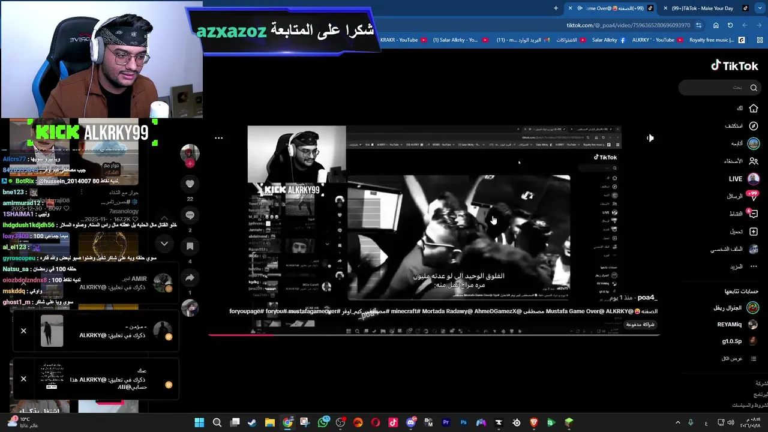Image resolution: width=768 pixels, height=432 pixels.
Task: Open the video comments bubble icon
Action: coord(190,215)
